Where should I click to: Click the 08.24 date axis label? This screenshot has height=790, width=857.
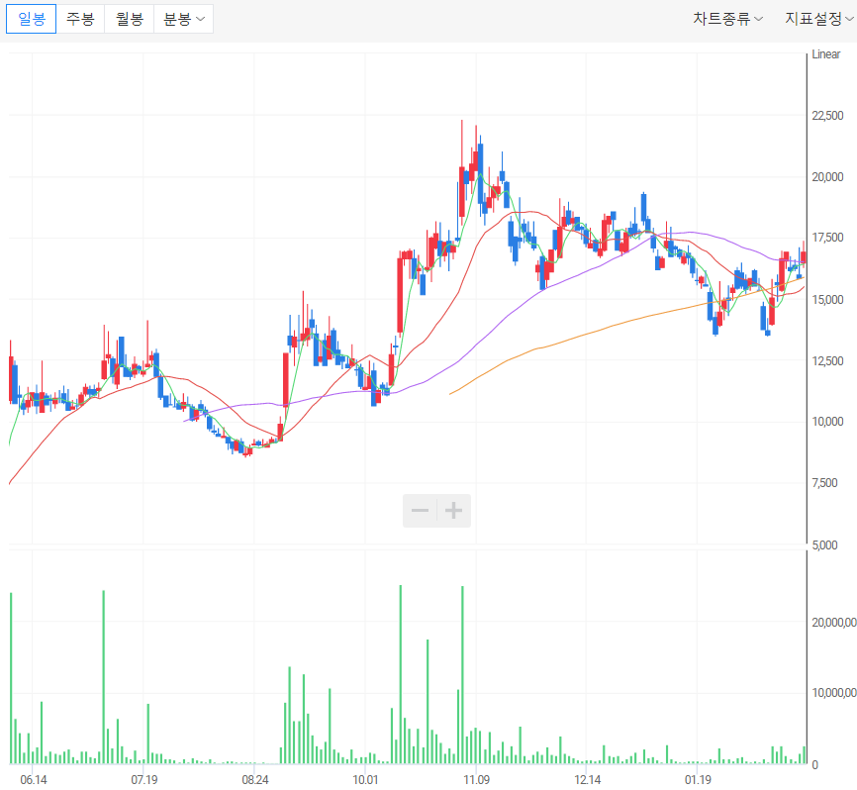click(255, 780)
